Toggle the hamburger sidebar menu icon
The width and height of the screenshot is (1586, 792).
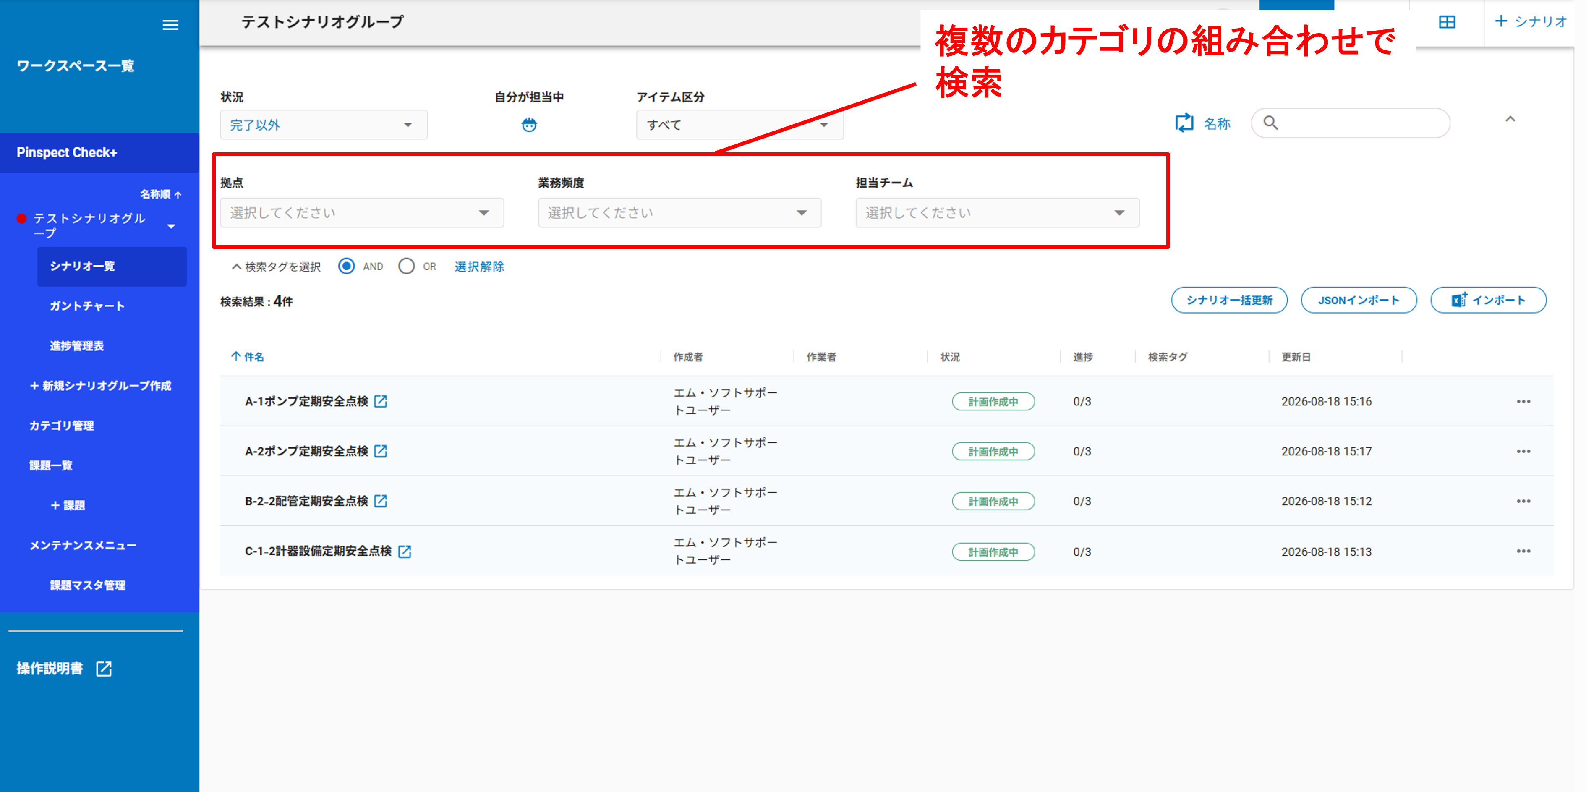tap(170, 25)
